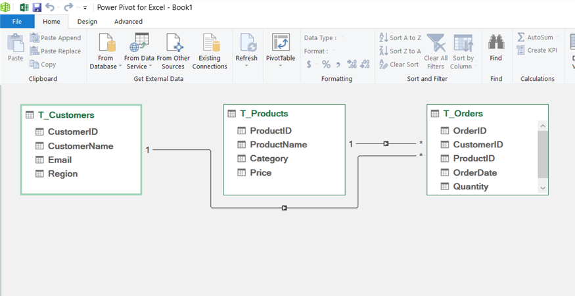Click the Copy button
575x296 pixels.
(x=43, y=64)
